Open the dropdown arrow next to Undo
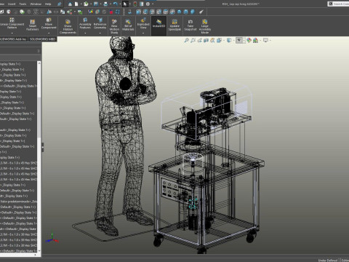Image resolution: width=349 pixels, height=262 pixels. pyautogui.click(x=119, y=4)
